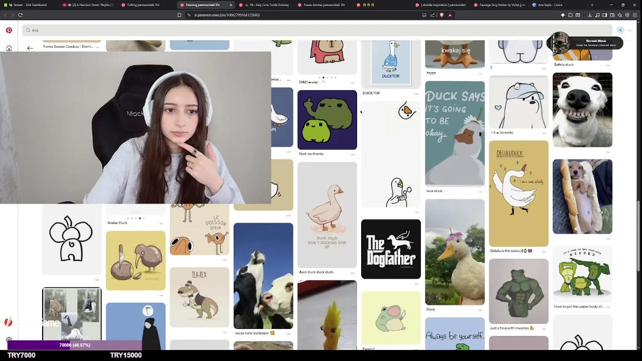Screen dimensions: 642x361
Task: Open more options for [642] avatar pin
Action: [353, 82]
